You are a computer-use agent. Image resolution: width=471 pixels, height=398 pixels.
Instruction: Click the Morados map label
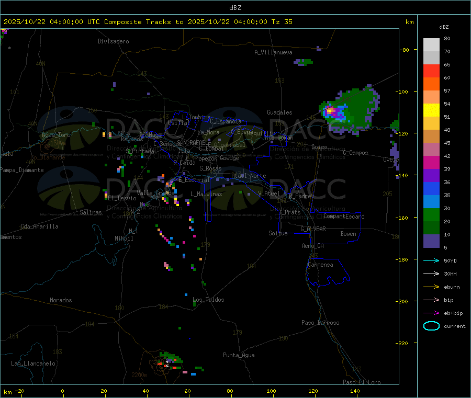pos(61,300)
